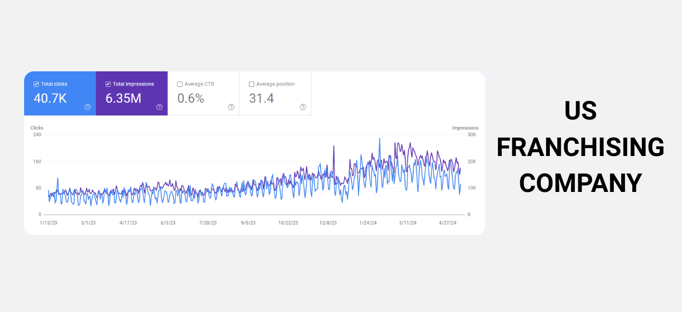
Task: Click the help icon in Average position card
Action: 303,107
